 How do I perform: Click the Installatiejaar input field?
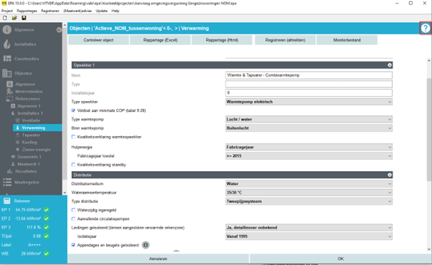(x=309, y=92)
